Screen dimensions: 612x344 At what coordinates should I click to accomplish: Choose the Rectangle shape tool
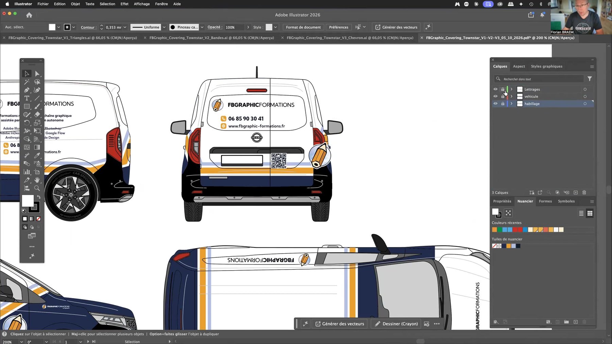coord(27,106)
